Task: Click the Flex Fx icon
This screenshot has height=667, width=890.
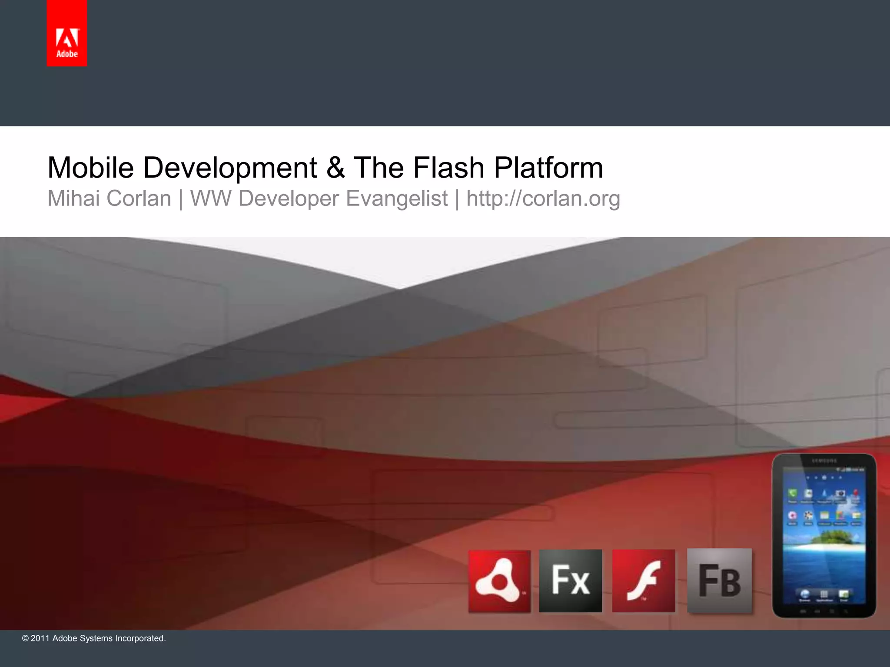Action: click(x=571, y=581)
